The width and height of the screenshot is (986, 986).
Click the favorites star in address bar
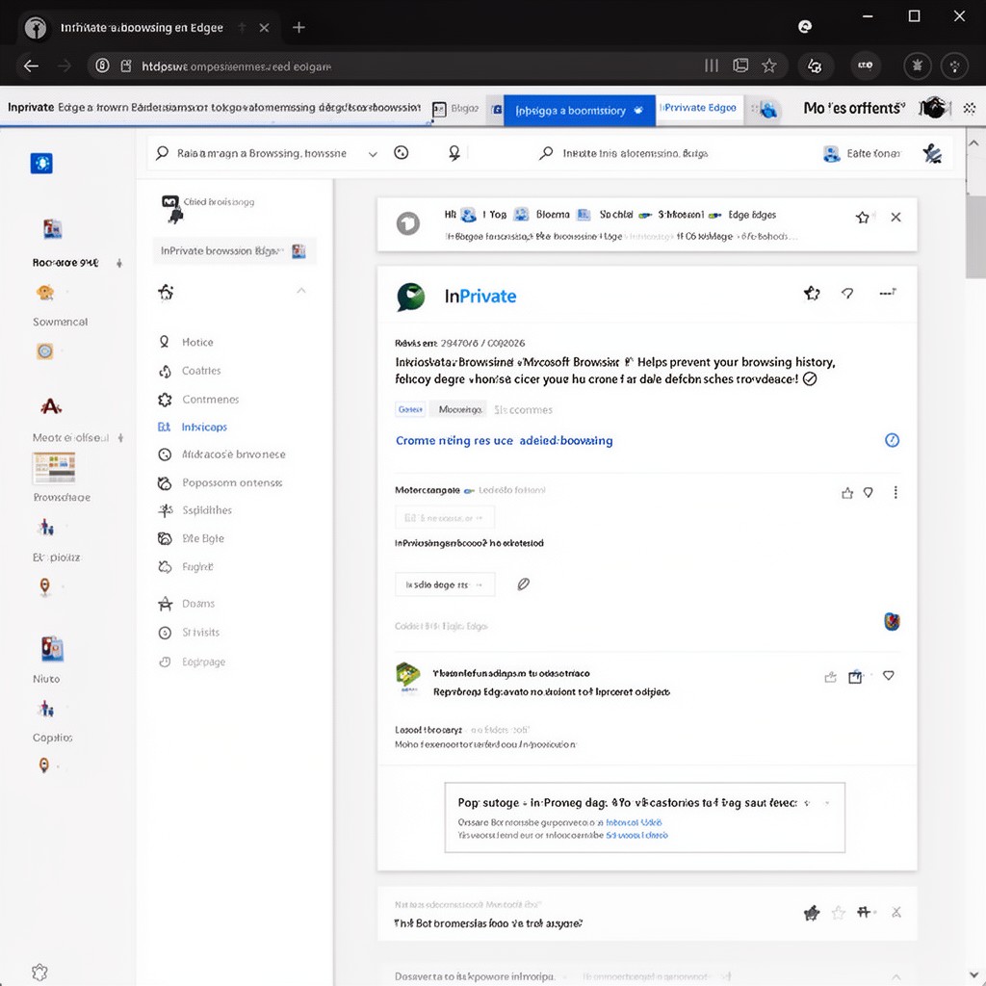point(768,65)
